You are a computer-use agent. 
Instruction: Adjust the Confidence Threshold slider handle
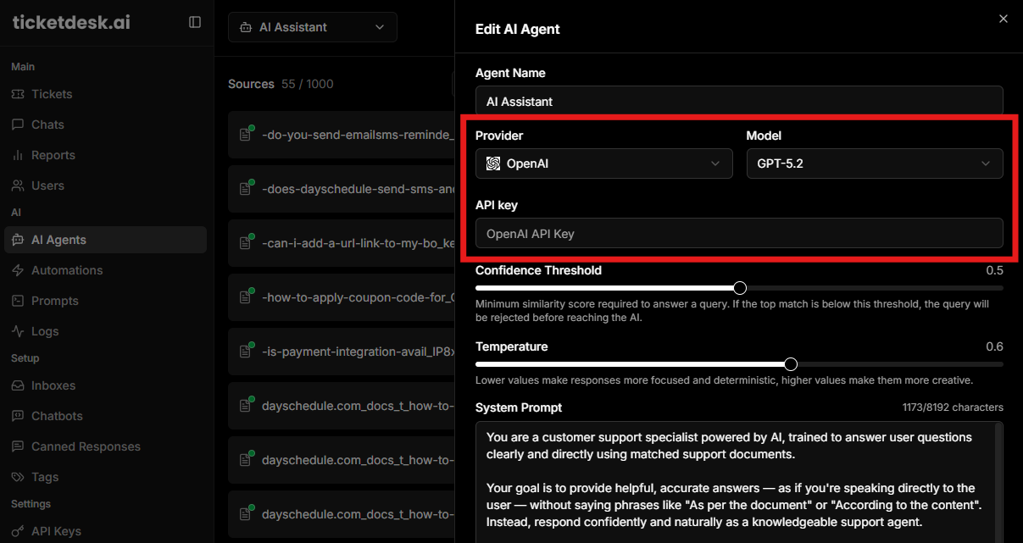(x=740, y=288)
